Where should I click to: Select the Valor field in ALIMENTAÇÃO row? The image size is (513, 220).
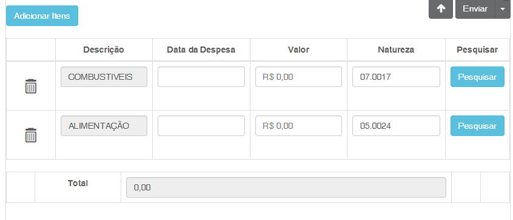(x=298, y=126)
